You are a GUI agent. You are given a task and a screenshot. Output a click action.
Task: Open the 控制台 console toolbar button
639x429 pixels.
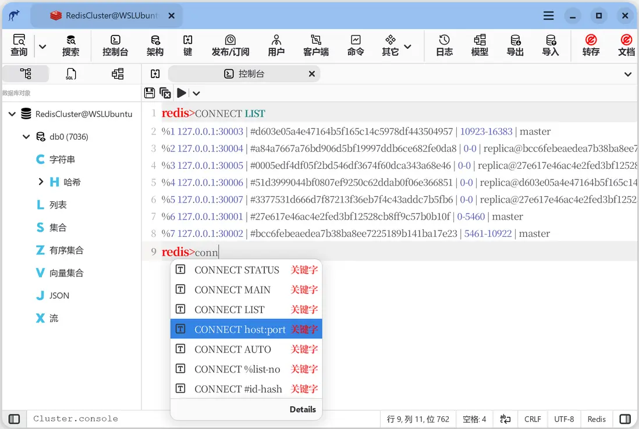(115, 45)
